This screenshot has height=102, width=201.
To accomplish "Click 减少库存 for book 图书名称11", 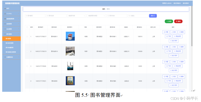I will pos(174,41).
